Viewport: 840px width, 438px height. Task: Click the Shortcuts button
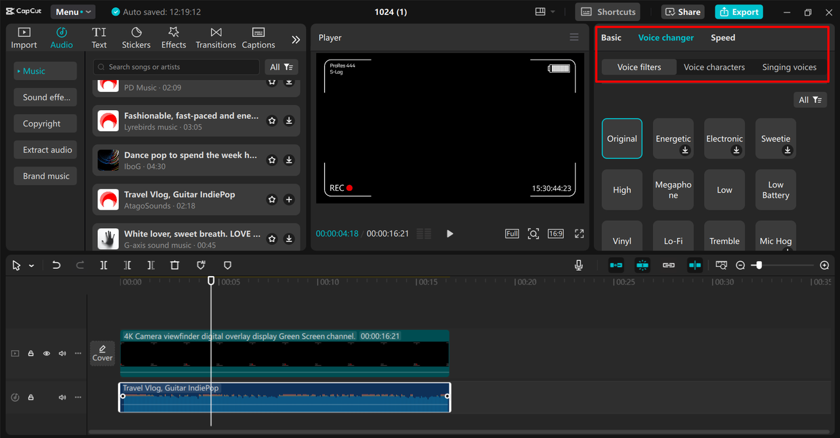(x=608, y=12)
